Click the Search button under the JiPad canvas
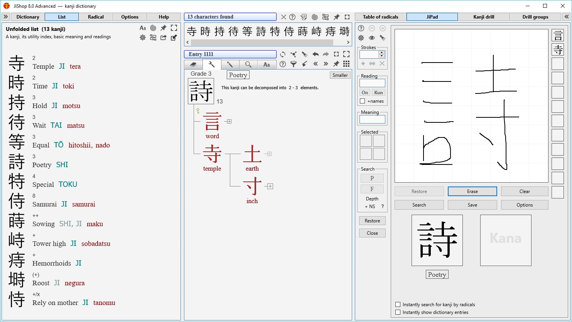This screenshot has height=322, width=572. click(x=419, y=205)
